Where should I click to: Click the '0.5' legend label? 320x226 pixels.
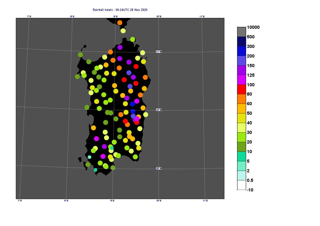pyautogui.click(x=250, y=180)
